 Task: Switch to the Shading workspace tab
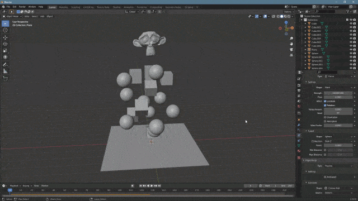click(x=116, y=7)
